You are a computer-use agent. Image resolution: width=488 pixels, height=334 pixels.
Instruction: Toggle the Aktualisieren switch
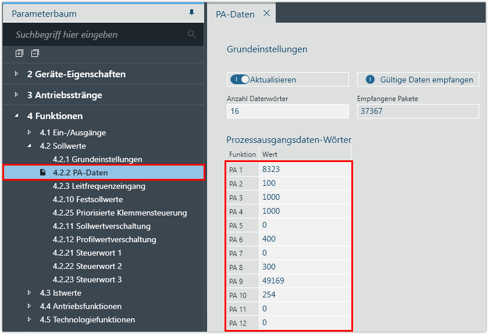(x=240, y=80)
